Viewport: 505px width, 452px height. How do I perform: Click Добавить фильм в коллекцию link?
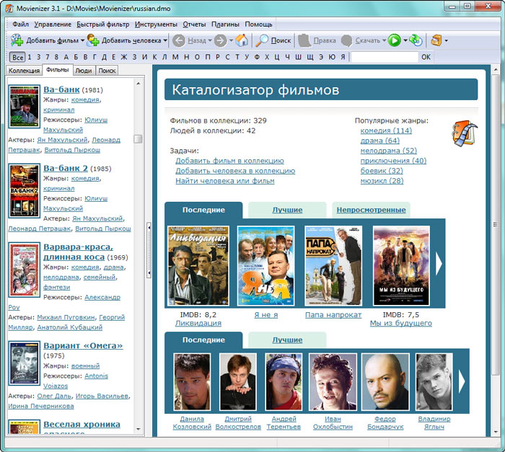pos(229,161)
